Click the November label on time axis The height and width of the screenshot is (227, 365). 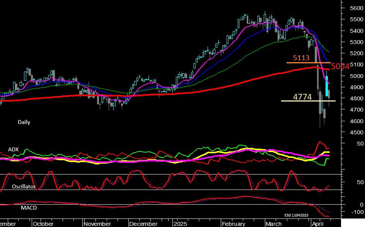tap(97, 224)
